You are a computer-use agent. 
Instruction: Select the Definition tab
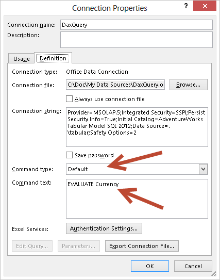(53, 58)
